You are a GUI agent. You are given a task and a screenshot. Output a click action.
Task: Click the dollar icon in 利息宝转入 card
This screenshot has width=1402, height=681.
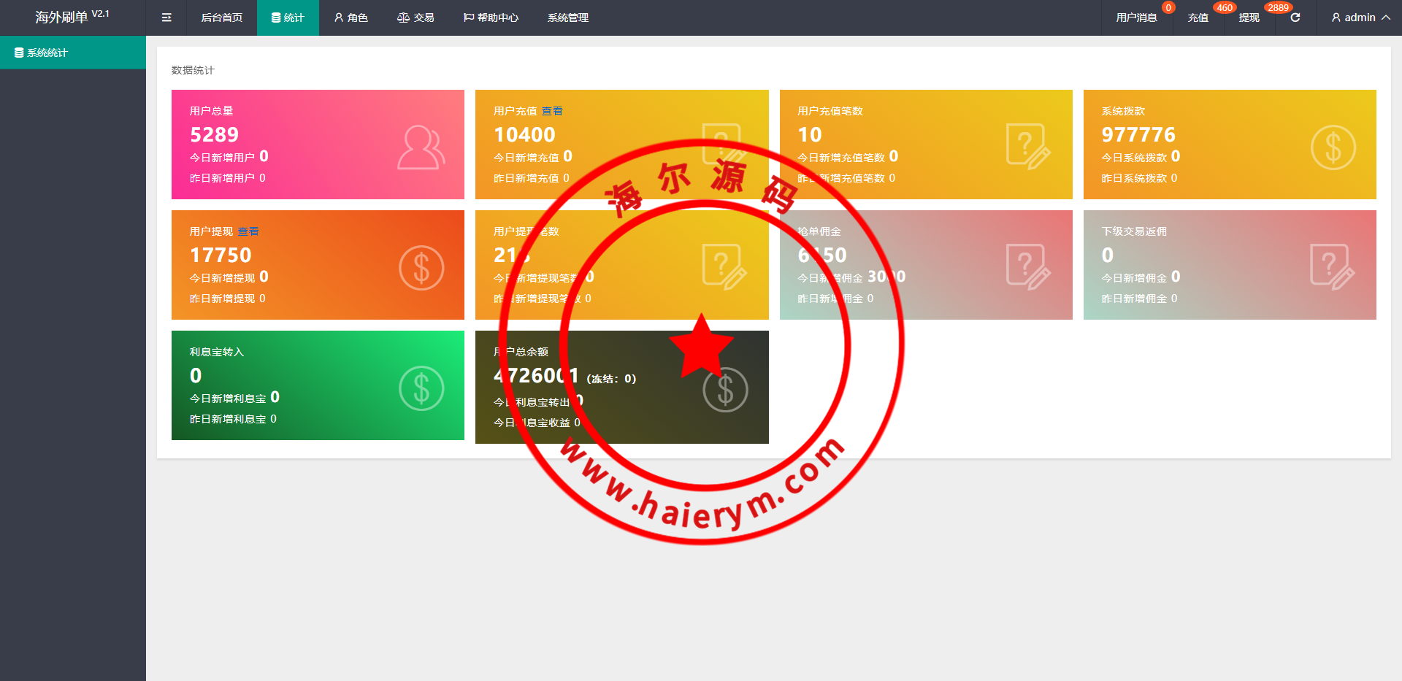[x=421, y=388]
